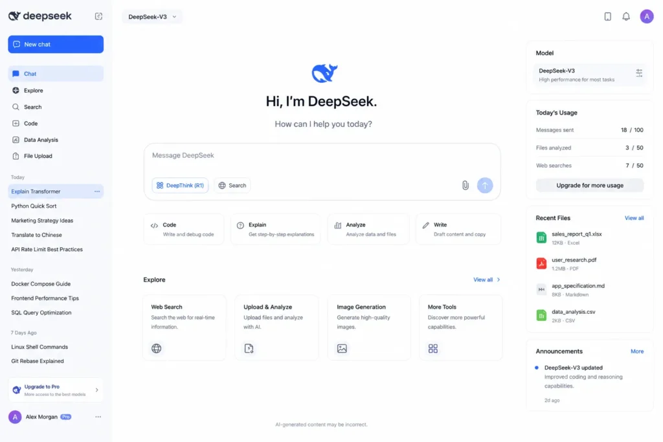The image size is (663, 442).
Task: Click View all in Recent Files
Action: 634,218
